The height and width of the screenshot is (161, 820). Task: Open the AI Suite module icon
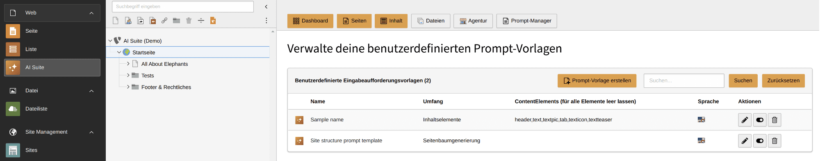(x=13, y=67)
